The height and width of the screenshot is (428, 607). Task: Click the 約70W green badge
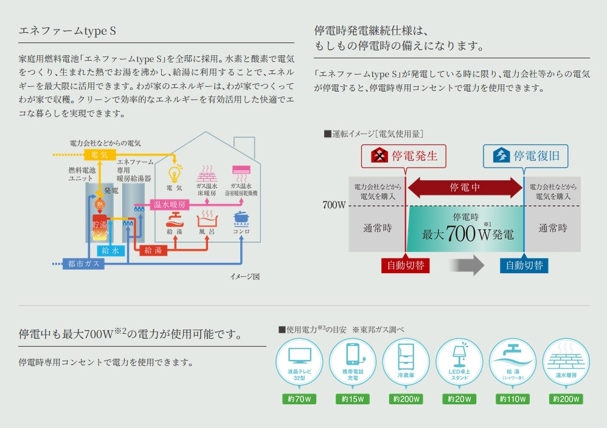coord(299,399)
